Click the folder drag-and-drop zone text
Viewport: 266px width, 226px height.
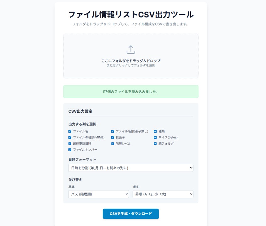pos(131,61)
